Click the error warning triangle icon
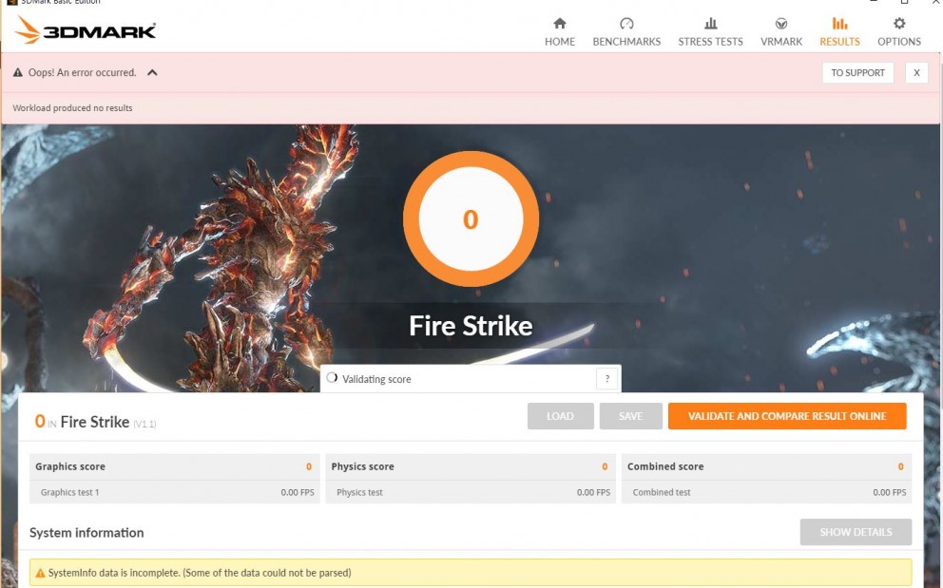943x588 pixels. pyautogui.click(x=18, y=73)
